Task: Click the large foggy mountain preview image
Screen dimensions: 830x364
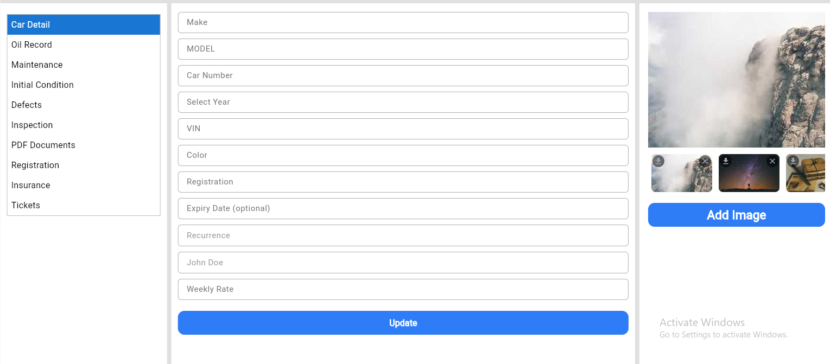Action: point(736,80)
